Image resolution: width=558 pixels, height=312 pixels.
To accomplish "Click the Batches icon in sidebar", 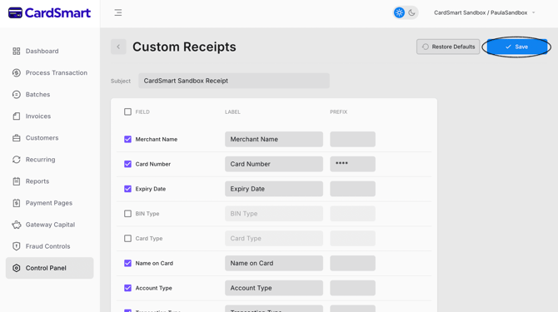I will pyautogui.click(x=17, y=95).
